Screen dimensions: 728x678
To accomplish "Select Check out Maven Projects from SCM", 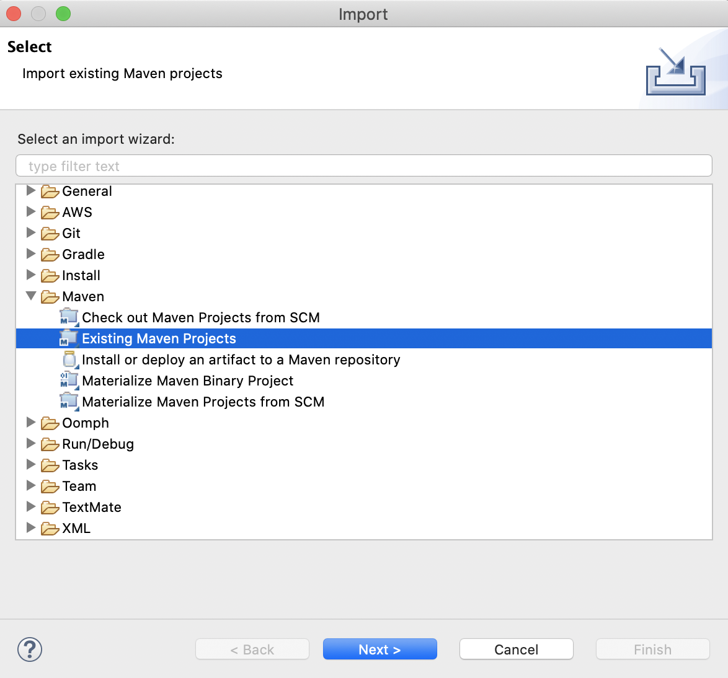I will 200,317.
